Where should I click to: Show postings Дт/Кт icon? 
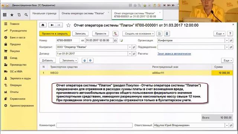(x=116, y=33)
